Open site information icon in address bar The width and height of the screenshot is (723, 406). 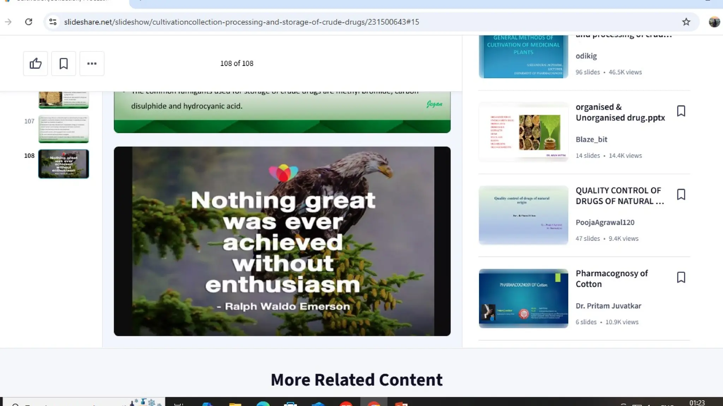tap(53, 22)
